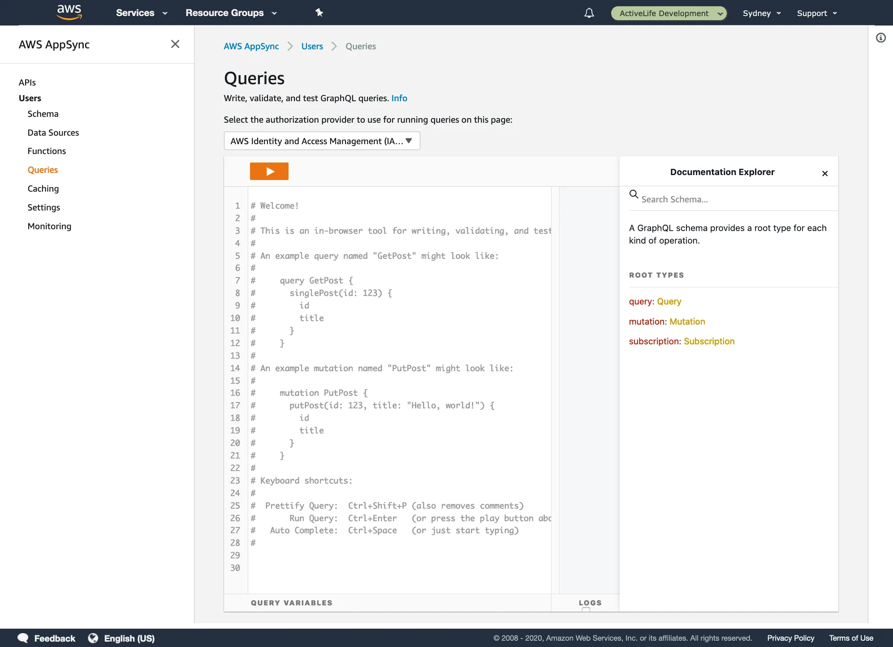
Task: Close the AWS AppSync sidebar
Action: [x=175, y=44]
